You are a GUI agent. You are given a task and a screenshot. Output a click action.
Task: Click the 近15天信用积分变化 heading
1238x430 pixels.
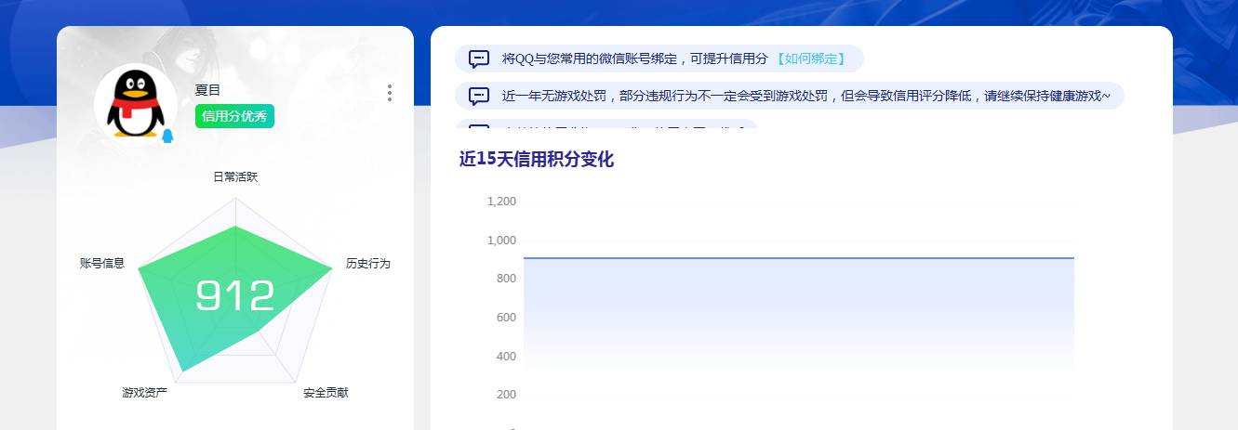pos(537,159)
